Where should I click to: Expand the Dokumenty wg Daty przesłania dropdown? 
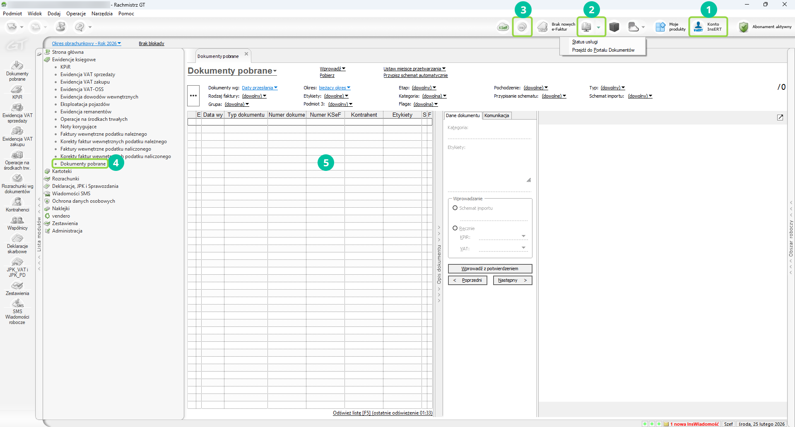point(260,88)
